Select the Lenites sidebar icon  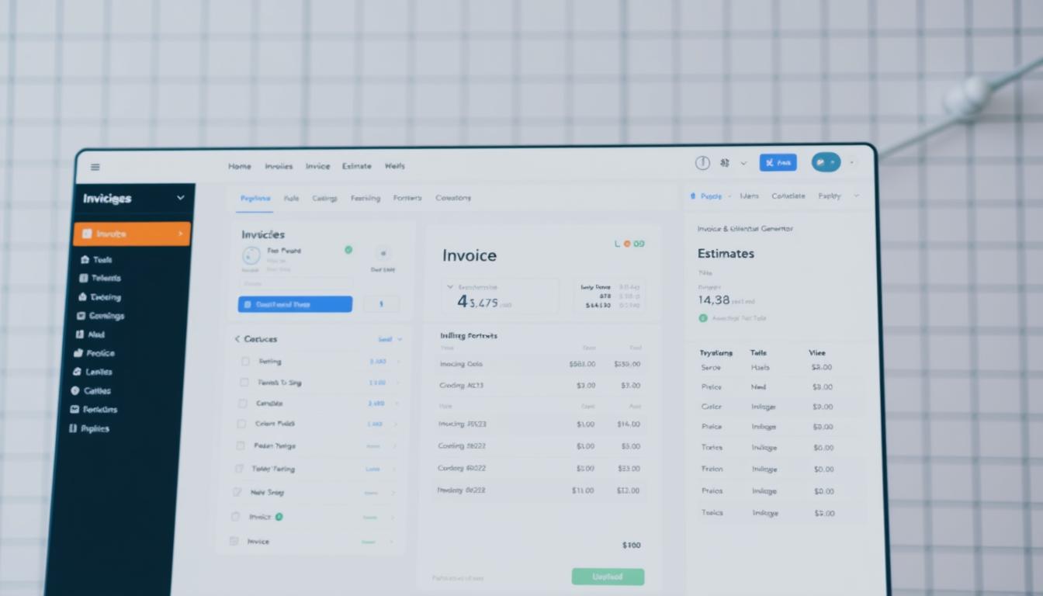pos(77,372)
